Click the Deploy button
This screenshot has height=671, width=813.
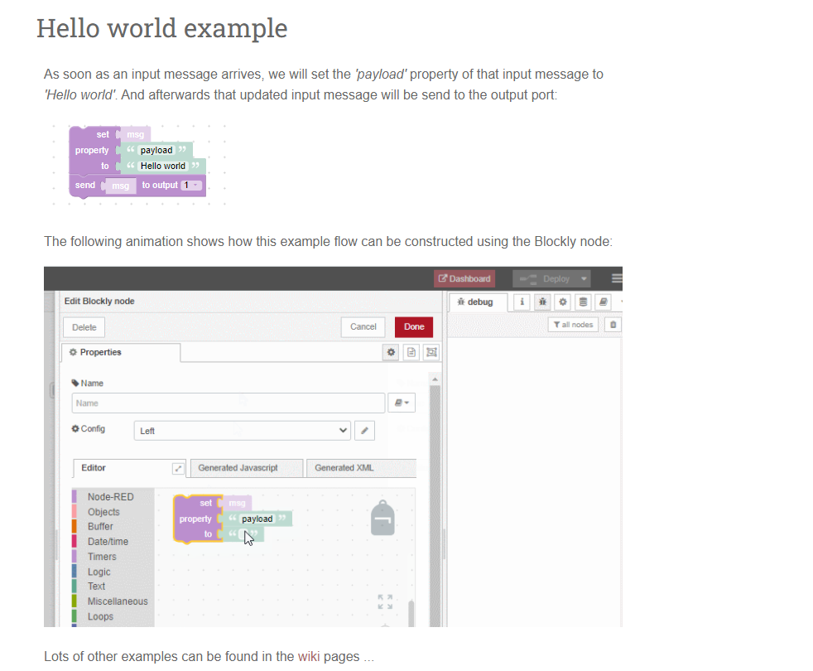pyautogui.click(x=545, y=278)
